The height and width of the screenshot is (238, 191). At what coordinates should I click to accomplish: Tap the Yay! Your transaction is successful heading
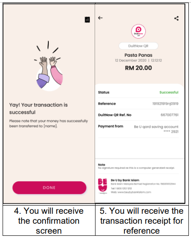coord(38,109)
